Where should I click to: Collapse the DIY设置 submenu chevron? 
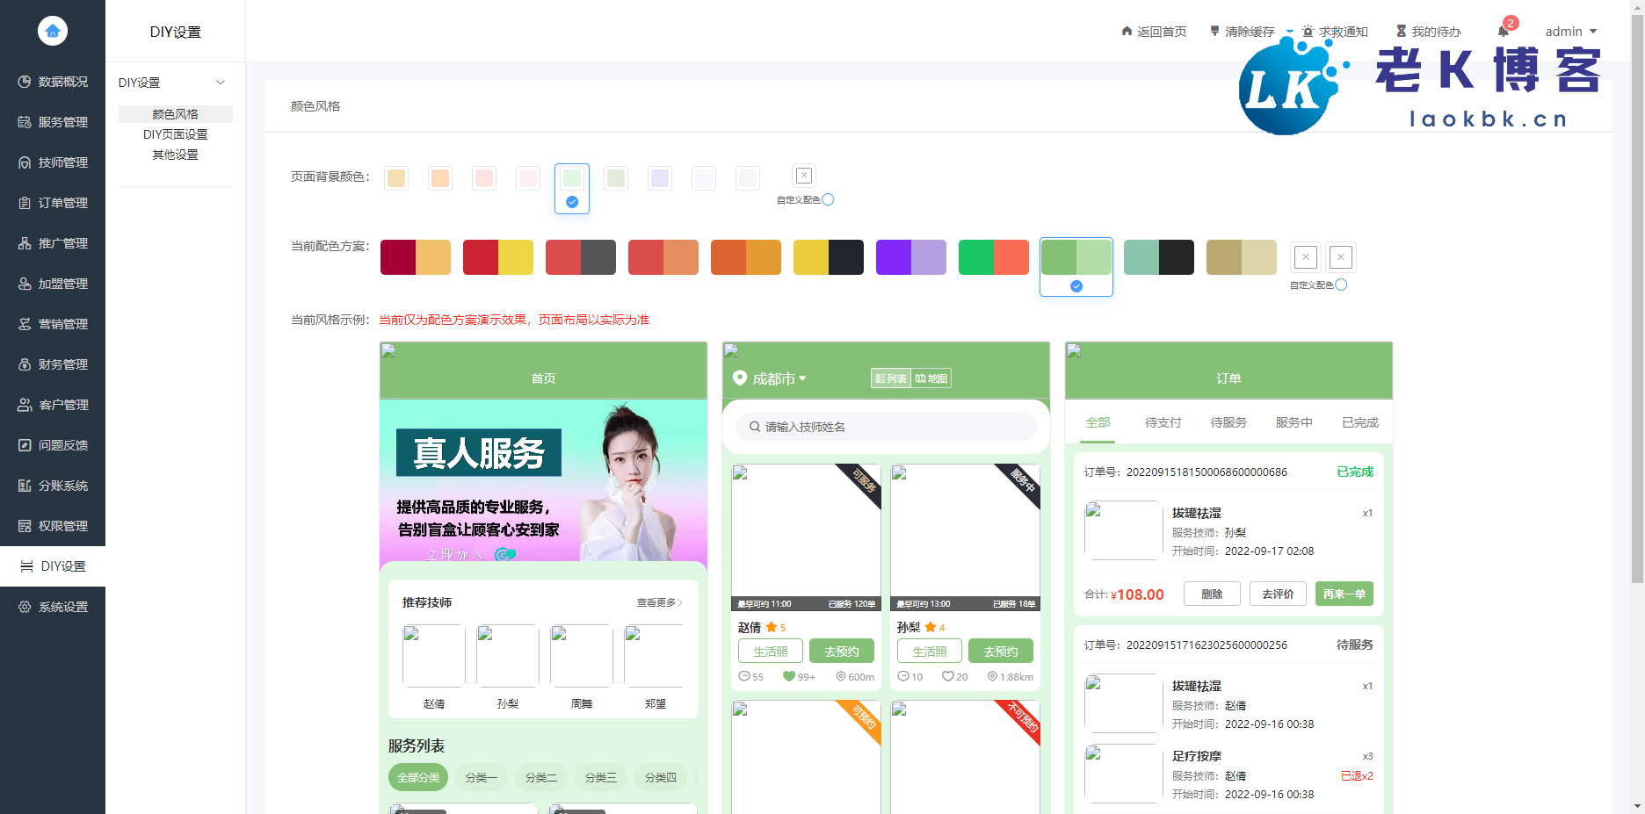[221, 83]
